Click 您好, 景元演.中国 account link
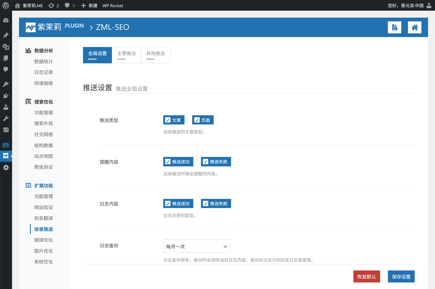Image resolution: width=435 pixels, height=289 pixels. point(406,5)
